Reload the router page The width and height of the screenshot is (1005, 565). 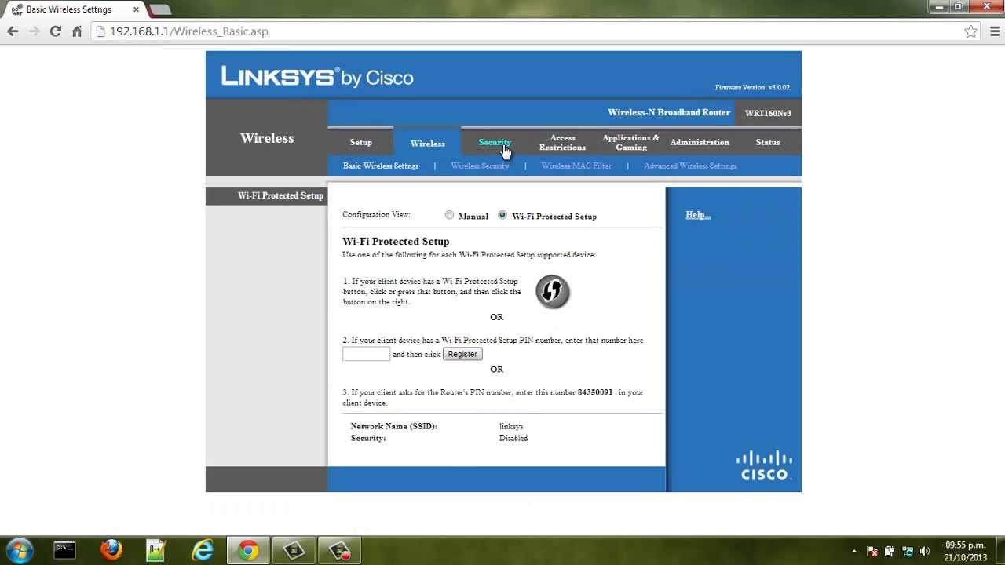tap(55, 31)
